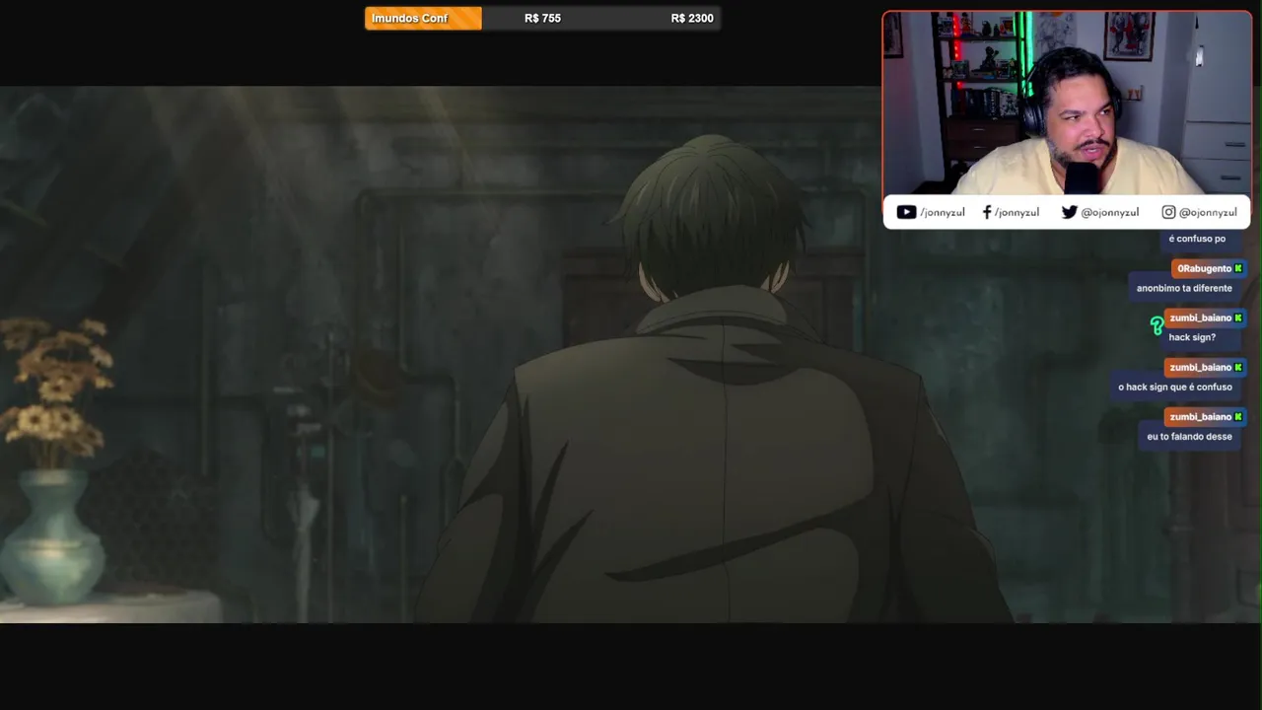This screenshot has width=1262, height=710.
Task: Click the green question mark chat icon
Action: (1157, 324)
